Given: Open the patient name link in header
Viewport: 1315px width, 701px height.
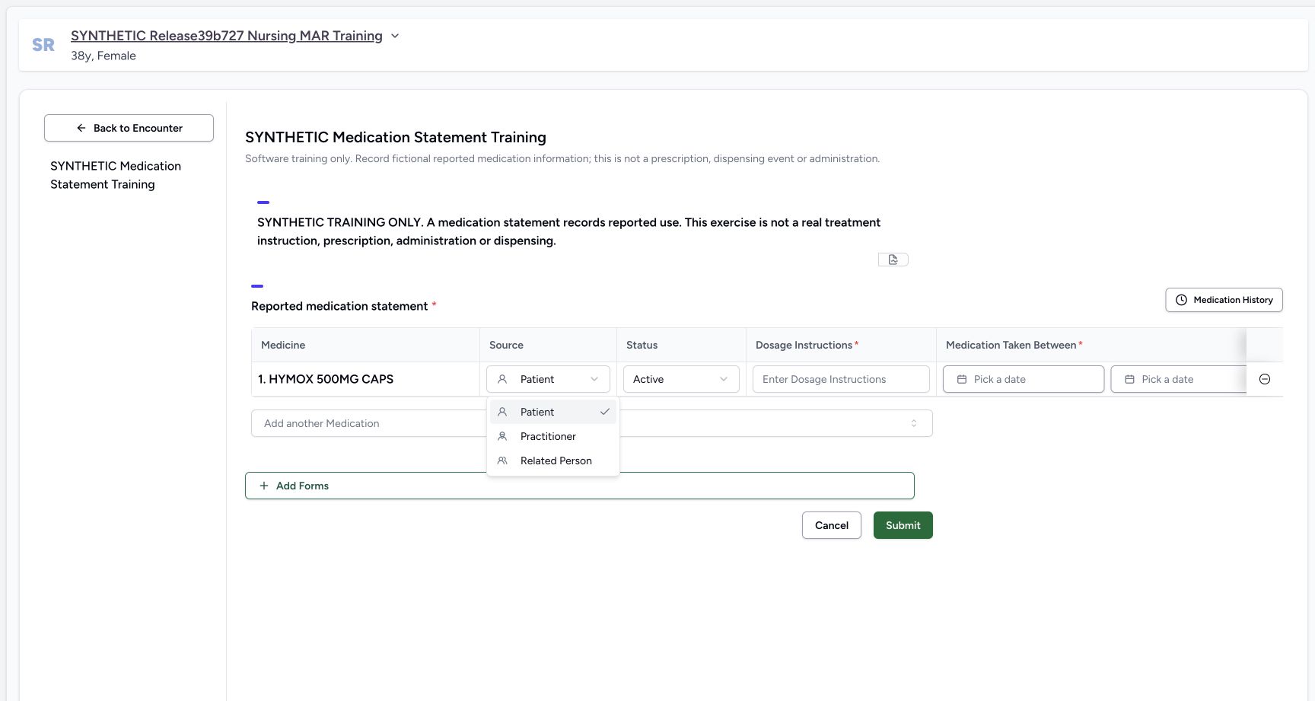Looking at the screenshot, I should [x=227, y=36].
